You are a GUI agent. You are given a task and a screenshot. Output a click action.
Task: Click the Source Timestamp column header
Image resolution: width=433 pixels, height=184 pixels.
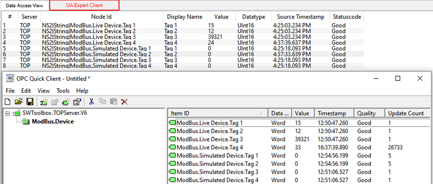(299, 17)
